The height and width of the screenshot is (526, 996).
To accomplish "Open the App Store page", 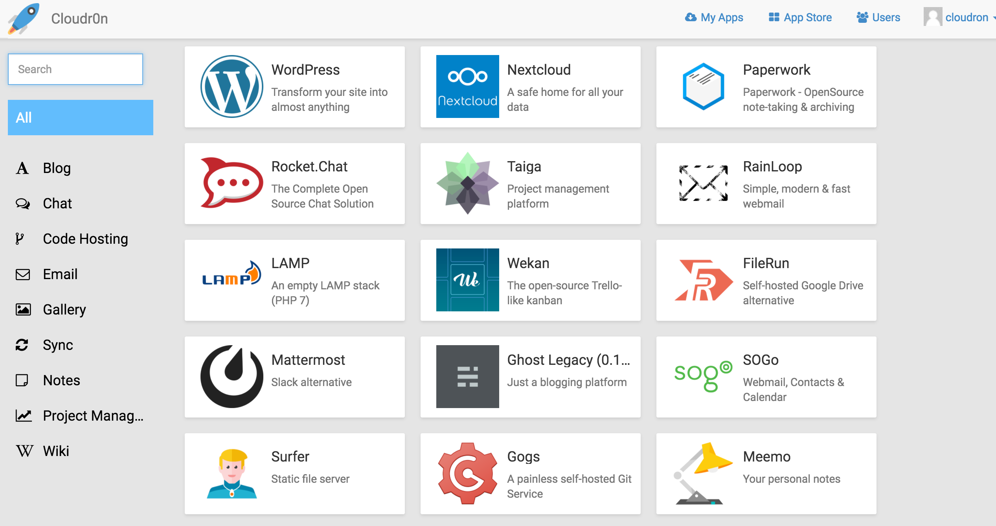I will [x=800, y=18].
